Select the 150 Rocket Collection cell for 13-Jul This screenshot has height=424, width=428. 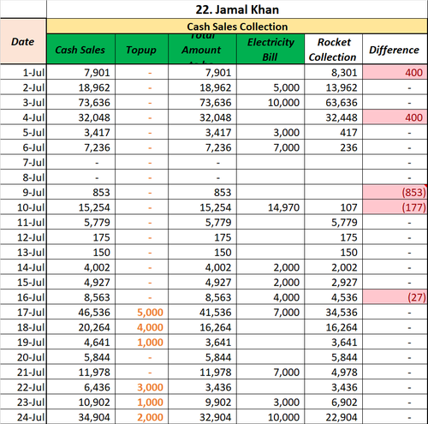333,252
